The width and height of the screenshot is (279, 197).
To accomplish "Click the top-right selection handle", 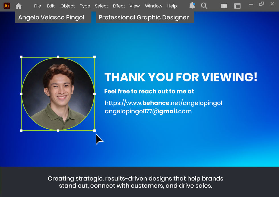I will click(95, 57).
